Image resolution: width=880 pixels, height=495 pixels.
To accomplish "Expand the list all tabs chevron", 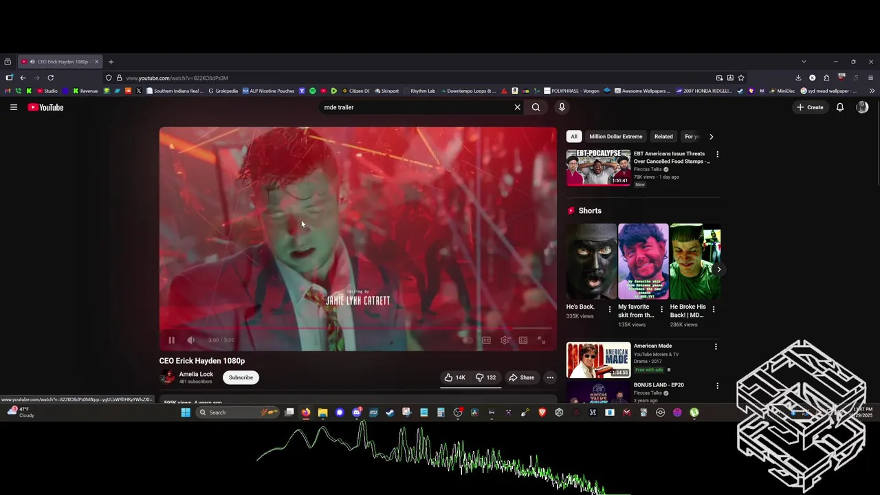I will coord(804,62).
